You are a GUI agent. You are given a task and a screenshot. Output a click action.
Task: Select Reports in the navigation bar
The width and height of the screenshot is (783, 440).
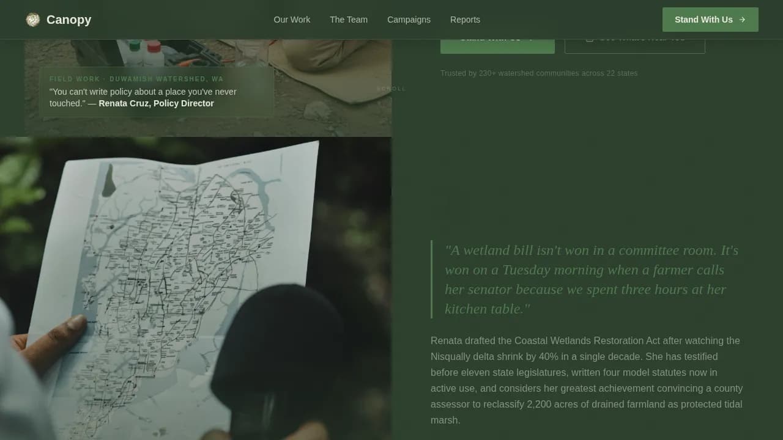465,20
